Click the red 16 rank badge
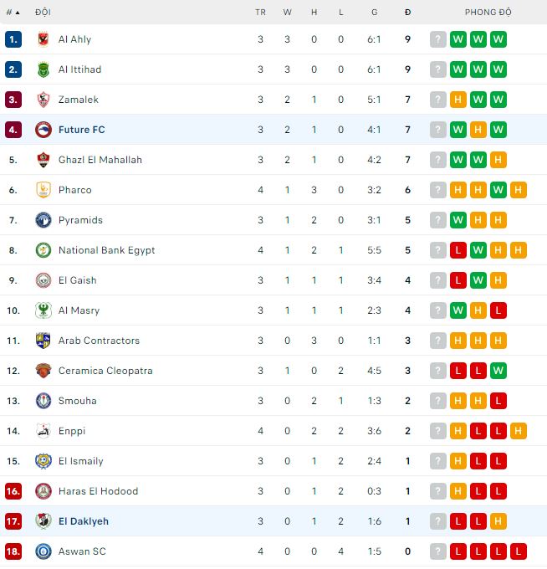 13,491
